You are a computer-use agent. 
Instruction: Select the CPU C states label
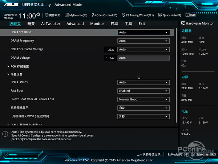click(19, 82)
